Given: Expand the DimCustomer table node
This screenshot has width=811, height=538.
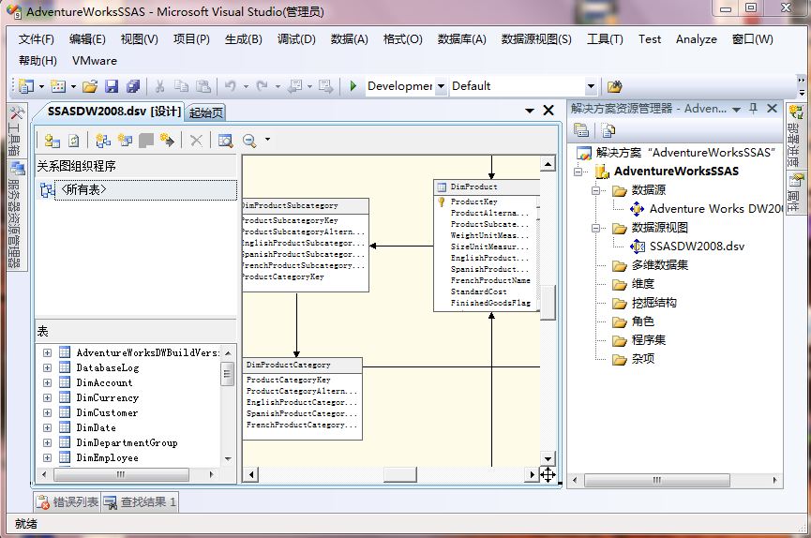Looking at the screenshot, I should [x=47, y=412].
